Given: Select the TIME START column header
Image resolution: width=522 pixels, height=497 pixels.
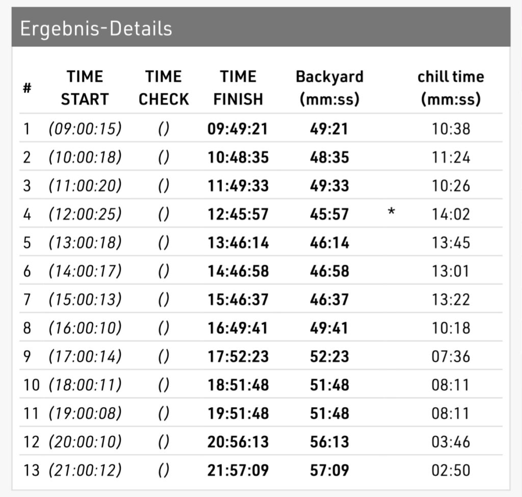Looking at the screenshot, I should coord(85,88).
